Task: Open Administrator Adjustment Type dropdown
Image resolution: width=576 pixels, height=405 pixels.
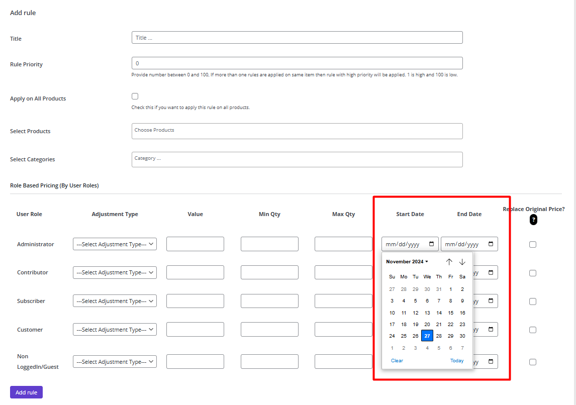Action: [x=115, y=244]
